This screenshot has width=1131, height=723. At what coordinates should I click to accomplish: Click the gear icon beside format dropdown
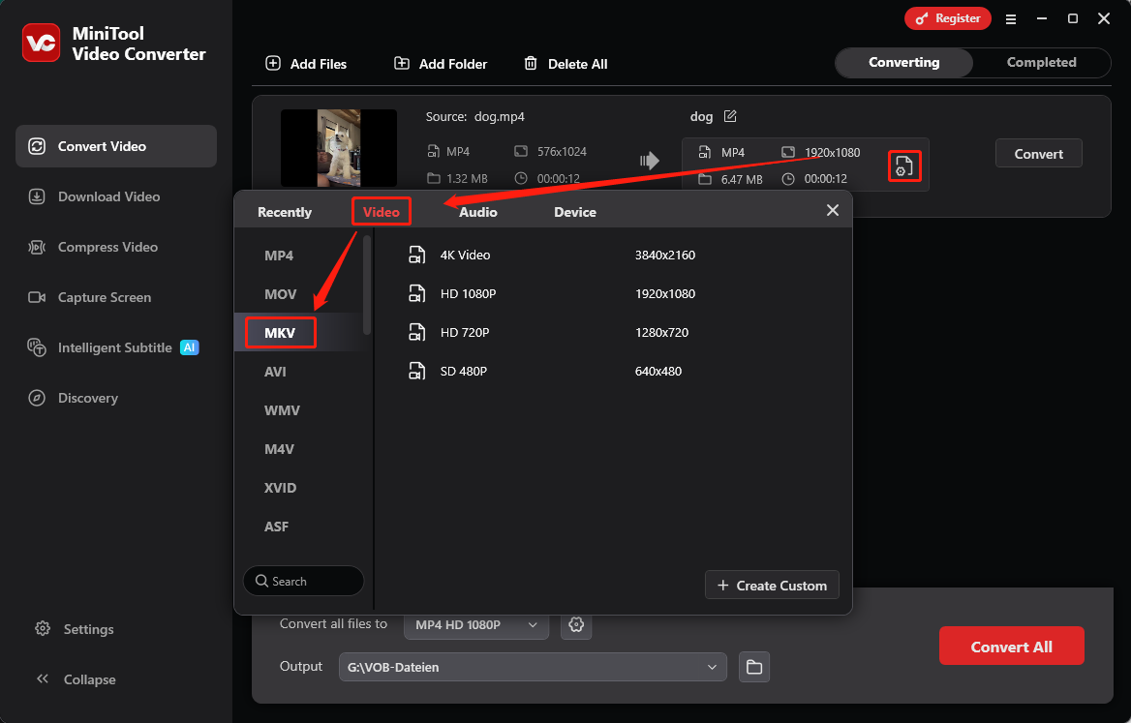coord(576,625)
